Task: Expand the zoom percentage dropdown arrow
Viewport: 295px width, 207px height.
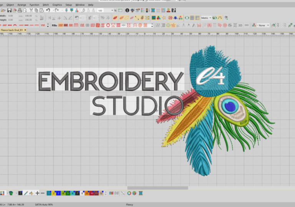Action: click(112, 10)
